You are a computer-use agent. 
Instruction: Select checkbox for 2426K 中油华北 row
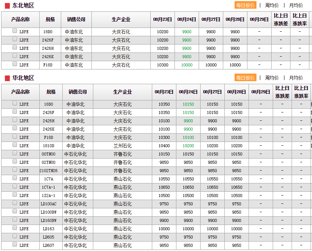[14, 128]
